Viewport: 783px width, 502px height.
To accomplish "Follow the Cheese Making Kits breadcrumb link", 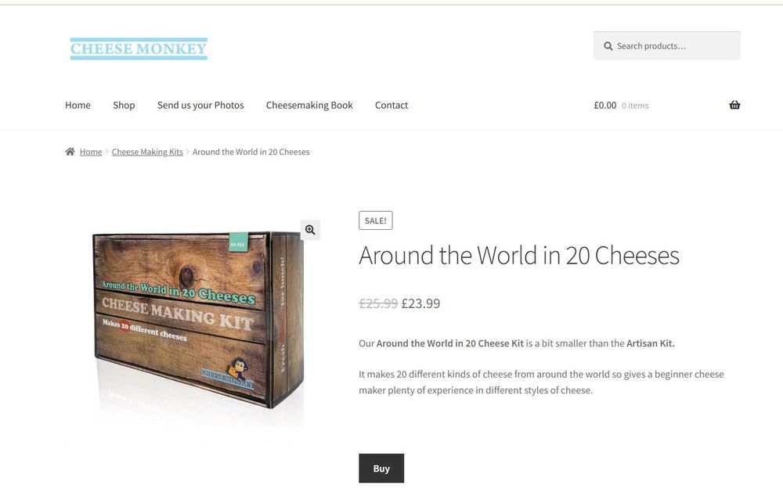I will [147, 152].
